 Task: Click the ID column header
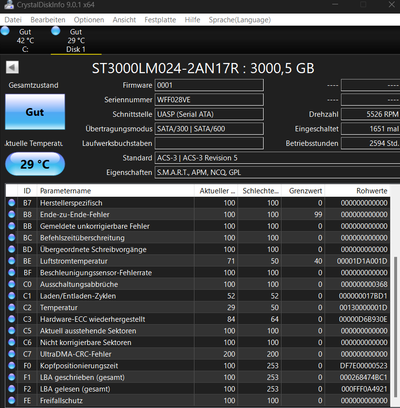27,191
